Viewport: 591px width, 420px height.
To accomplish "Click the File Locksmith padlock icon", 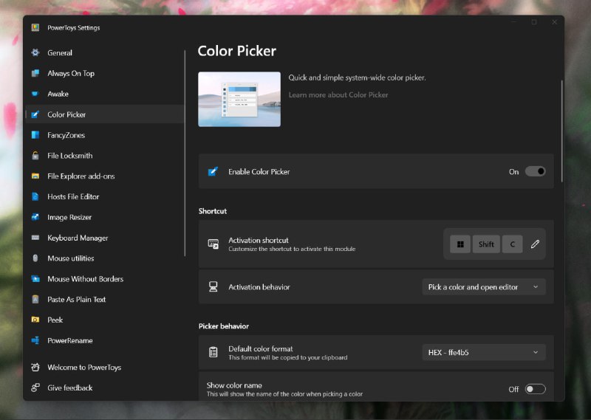I will (35, 156).
